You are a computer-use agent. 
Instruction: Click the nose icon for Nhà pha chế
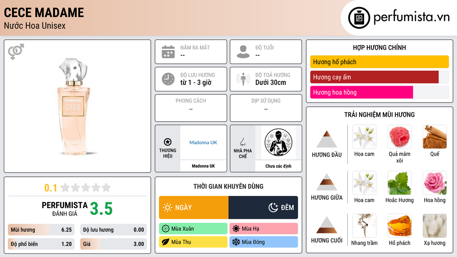coord(242,142)
